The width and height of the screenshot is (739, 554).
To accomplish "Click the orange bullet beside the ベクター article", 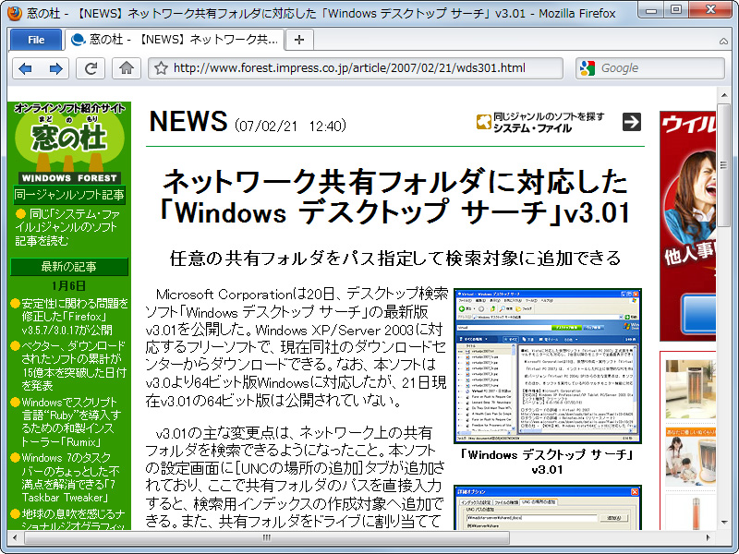I will point(15,346).
